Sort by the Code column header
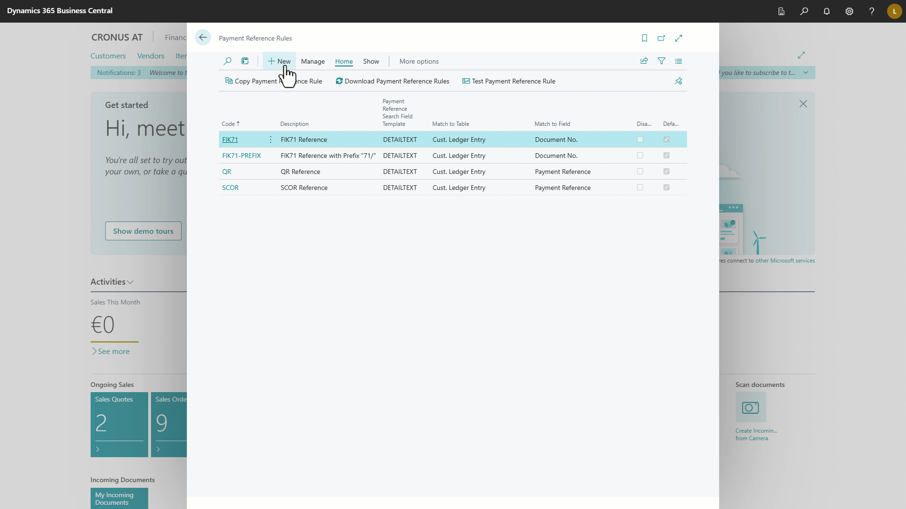906x509 pixels. pos(231,124)
